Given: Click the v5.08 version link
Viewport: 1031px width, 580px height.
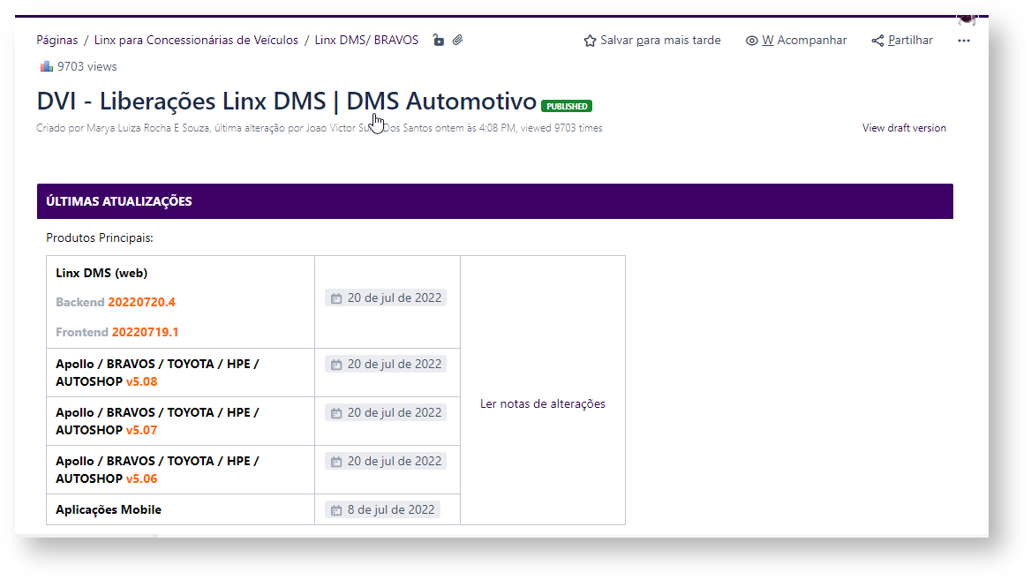Looking at the screenshot, I should 141,382.
